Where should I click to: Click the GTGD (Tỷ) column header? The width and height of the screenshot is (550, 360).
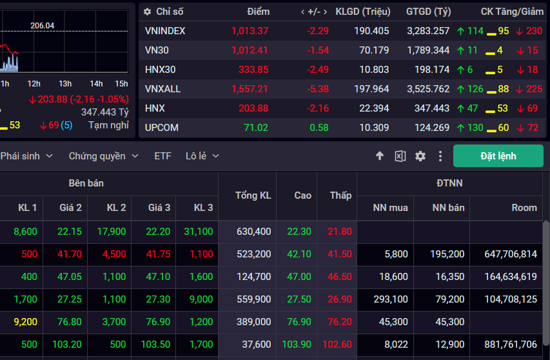click(x=428, y=12)
